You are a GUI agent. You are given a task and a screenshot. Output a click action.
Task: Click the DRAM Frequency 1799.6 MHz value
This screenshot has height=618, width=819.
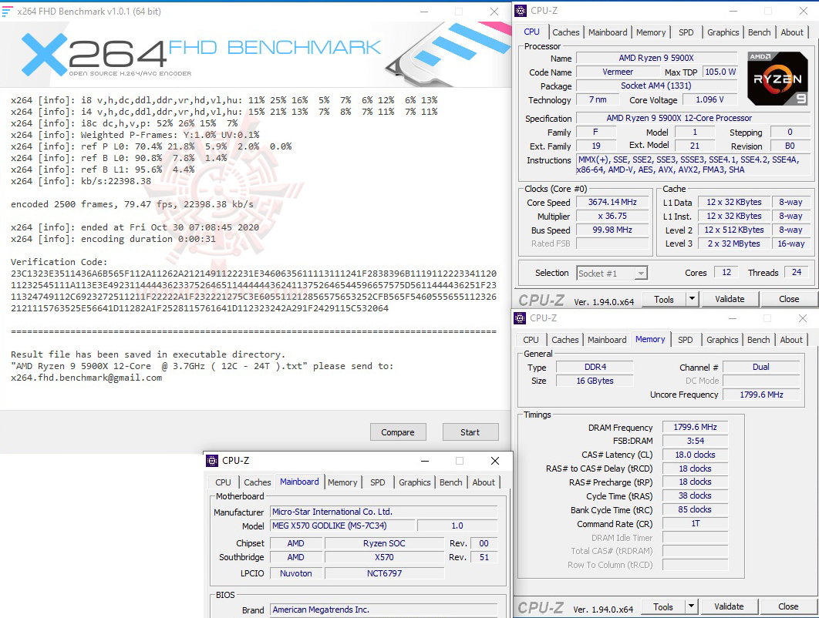pos(695,427)
